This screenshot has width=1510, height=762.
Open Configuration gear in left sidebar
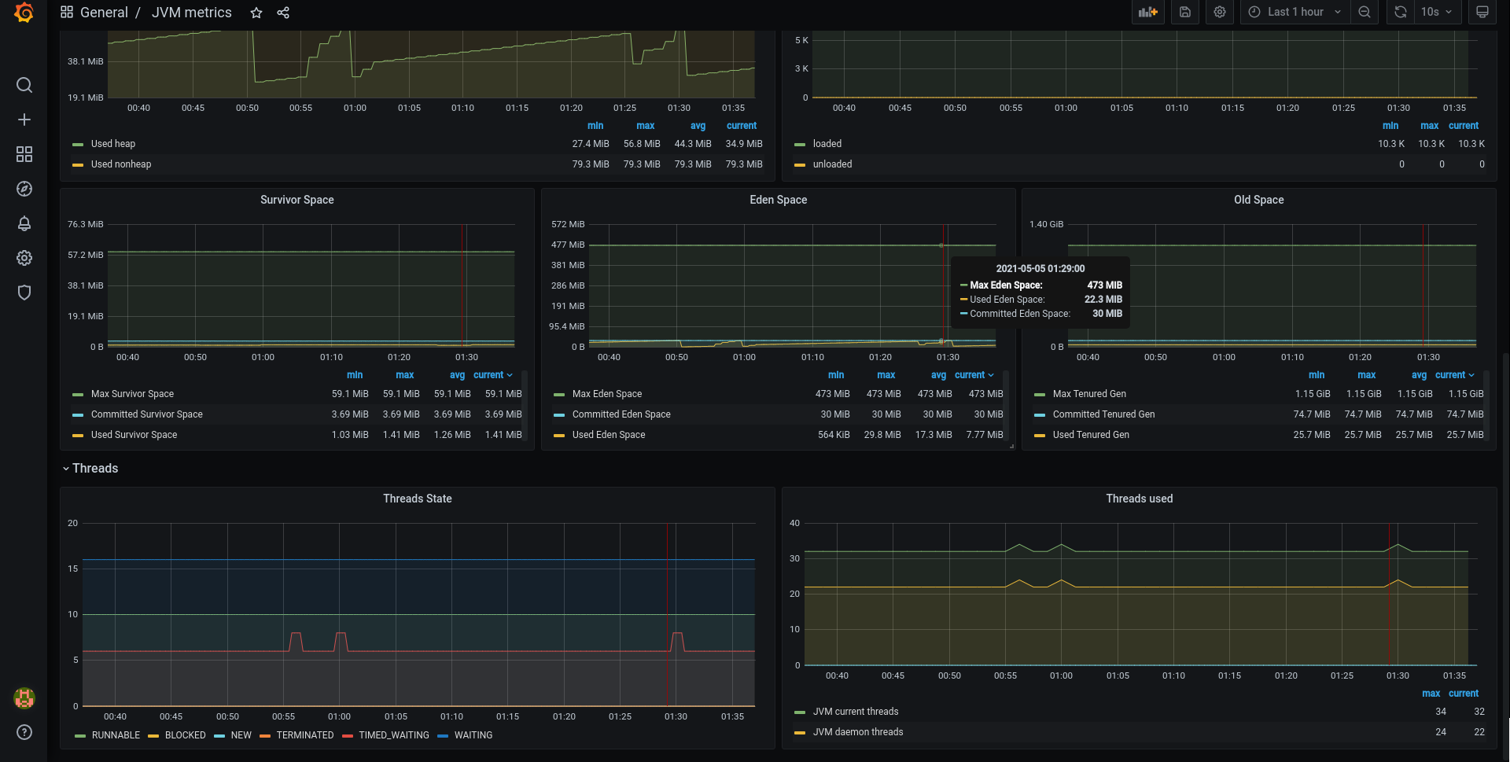point(24,258)
